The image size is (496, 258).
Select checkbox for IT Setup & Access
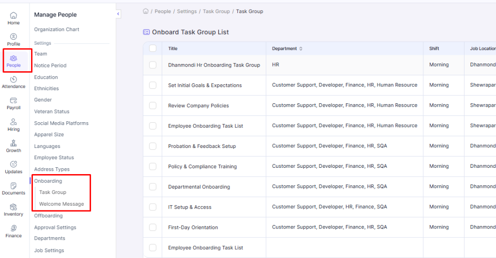coord(153,207)
